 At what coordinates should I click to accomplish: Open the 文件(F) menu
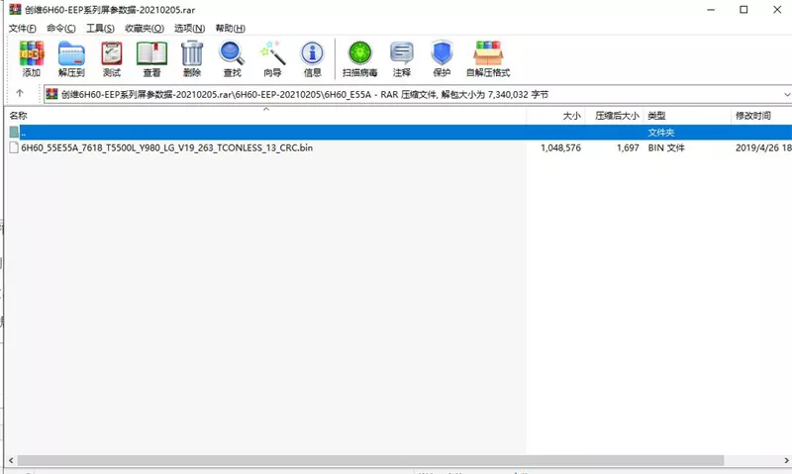[x=22, y=29]
